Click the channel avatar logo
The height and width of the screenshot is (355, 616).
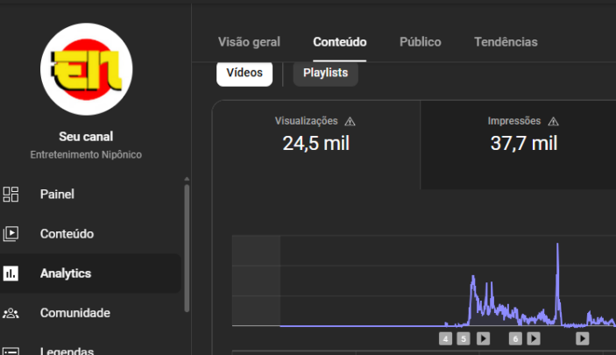point(87,69)
